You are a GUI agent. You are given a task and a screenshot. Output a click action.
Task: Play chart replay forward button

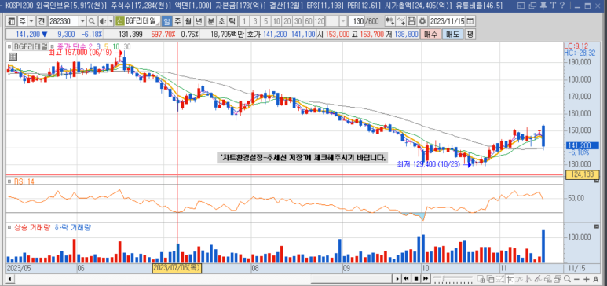click(397, 279)
